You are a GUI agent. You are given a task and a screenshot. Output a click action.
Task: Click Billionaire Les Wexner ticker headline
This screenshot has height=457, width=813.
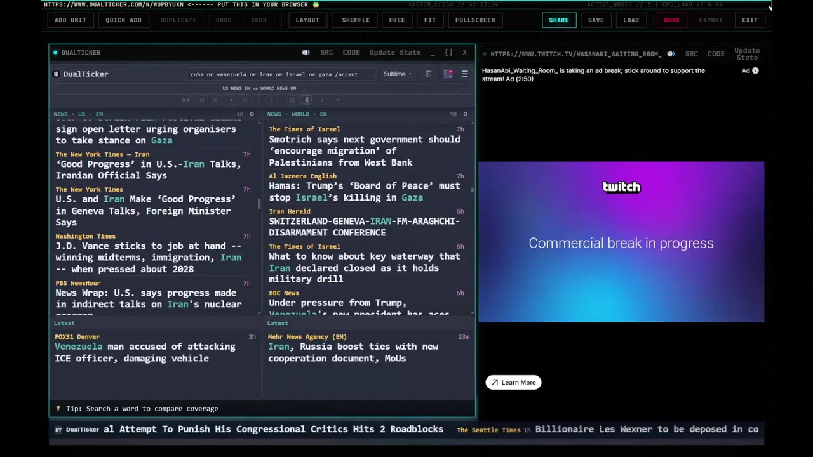point(647,430)
